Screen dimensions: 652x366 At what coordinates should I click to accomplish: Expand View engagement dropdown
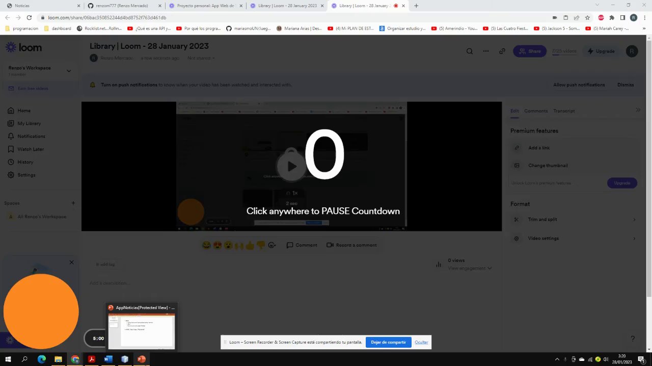point(470,268)
